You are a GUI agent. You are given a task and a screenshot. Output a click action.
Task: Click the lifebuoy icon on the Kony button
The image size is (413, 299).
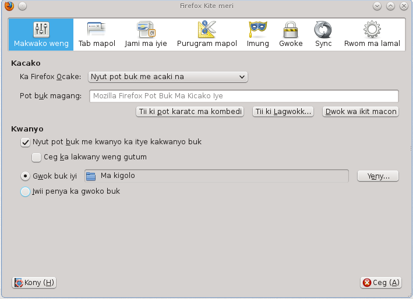(19, 283)
